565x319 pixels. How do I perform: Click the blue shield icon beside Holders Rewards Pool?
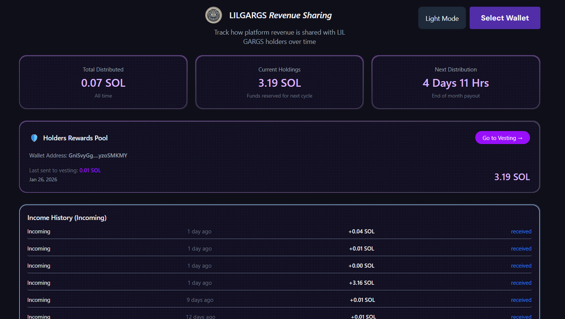pyautogui.click(x=34, y=138)
